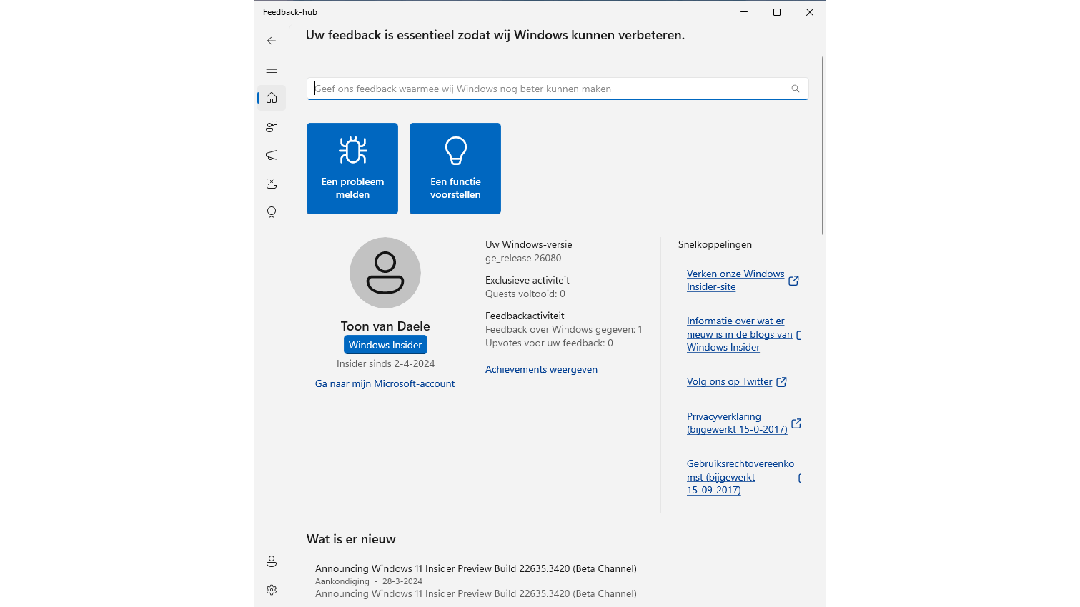Click the 'Aankondiging - 28-3-2024' line
This screenshot has height=607, width=1080.
click(369, 581)
